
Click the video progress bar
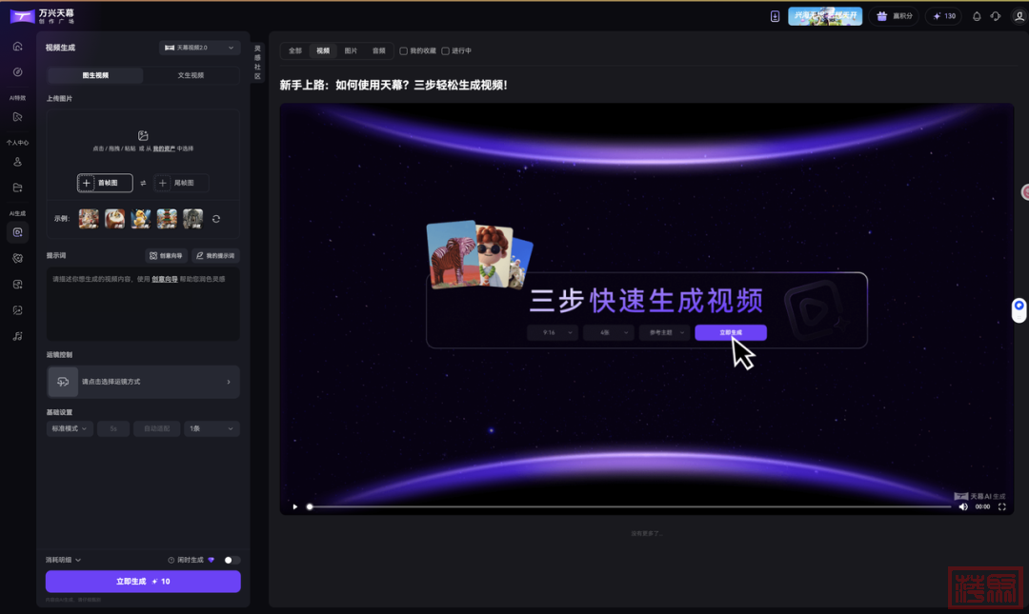(x=629, y=506)
